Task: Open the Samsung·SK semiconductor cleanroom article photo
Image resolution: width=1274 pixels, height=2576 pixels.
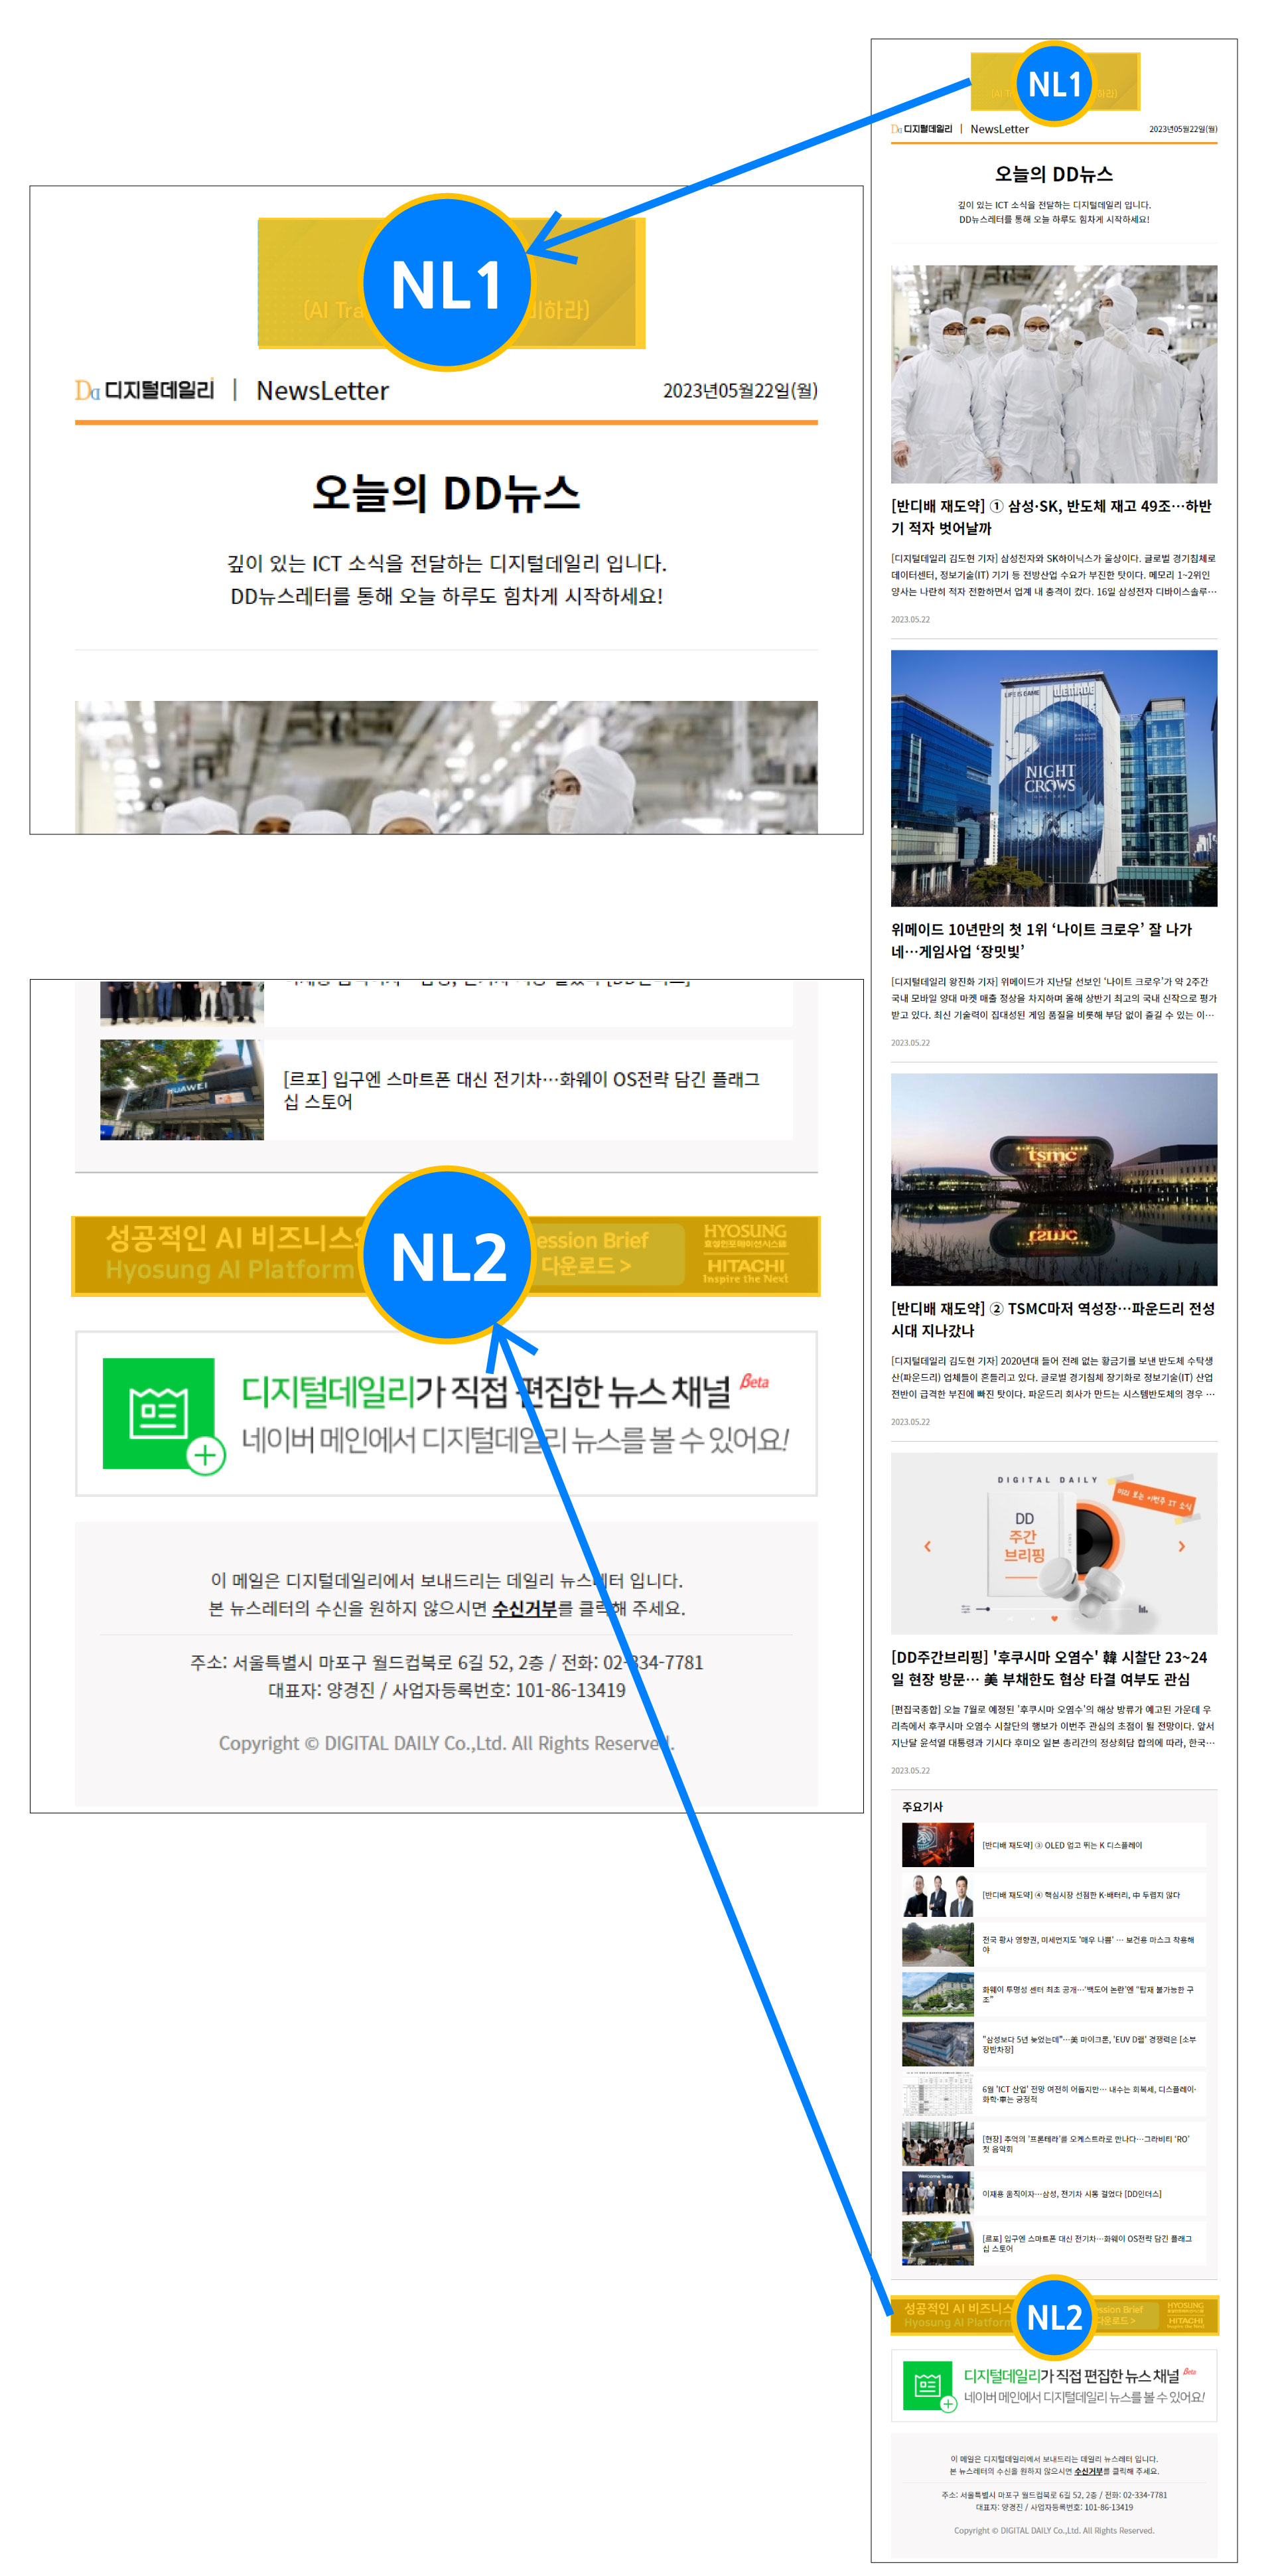Action: click(1053, 374)
